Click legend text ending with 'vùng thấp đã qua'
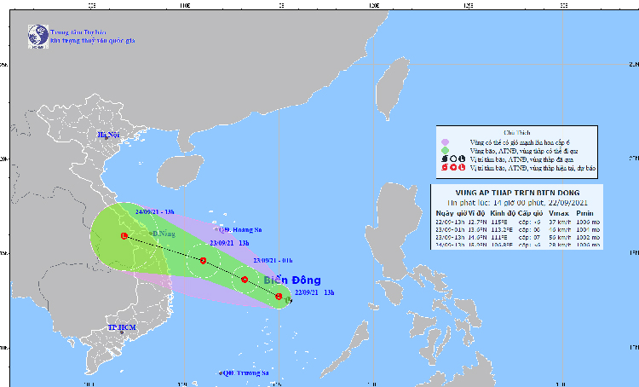 pos(521,159)
